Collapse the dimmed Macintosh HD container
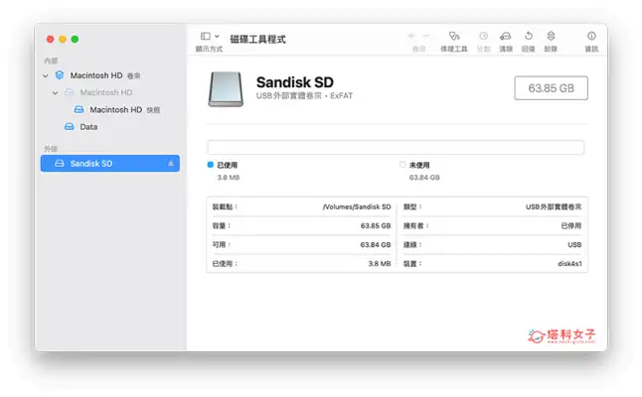 pyautogui.click(x=56, y=93)
